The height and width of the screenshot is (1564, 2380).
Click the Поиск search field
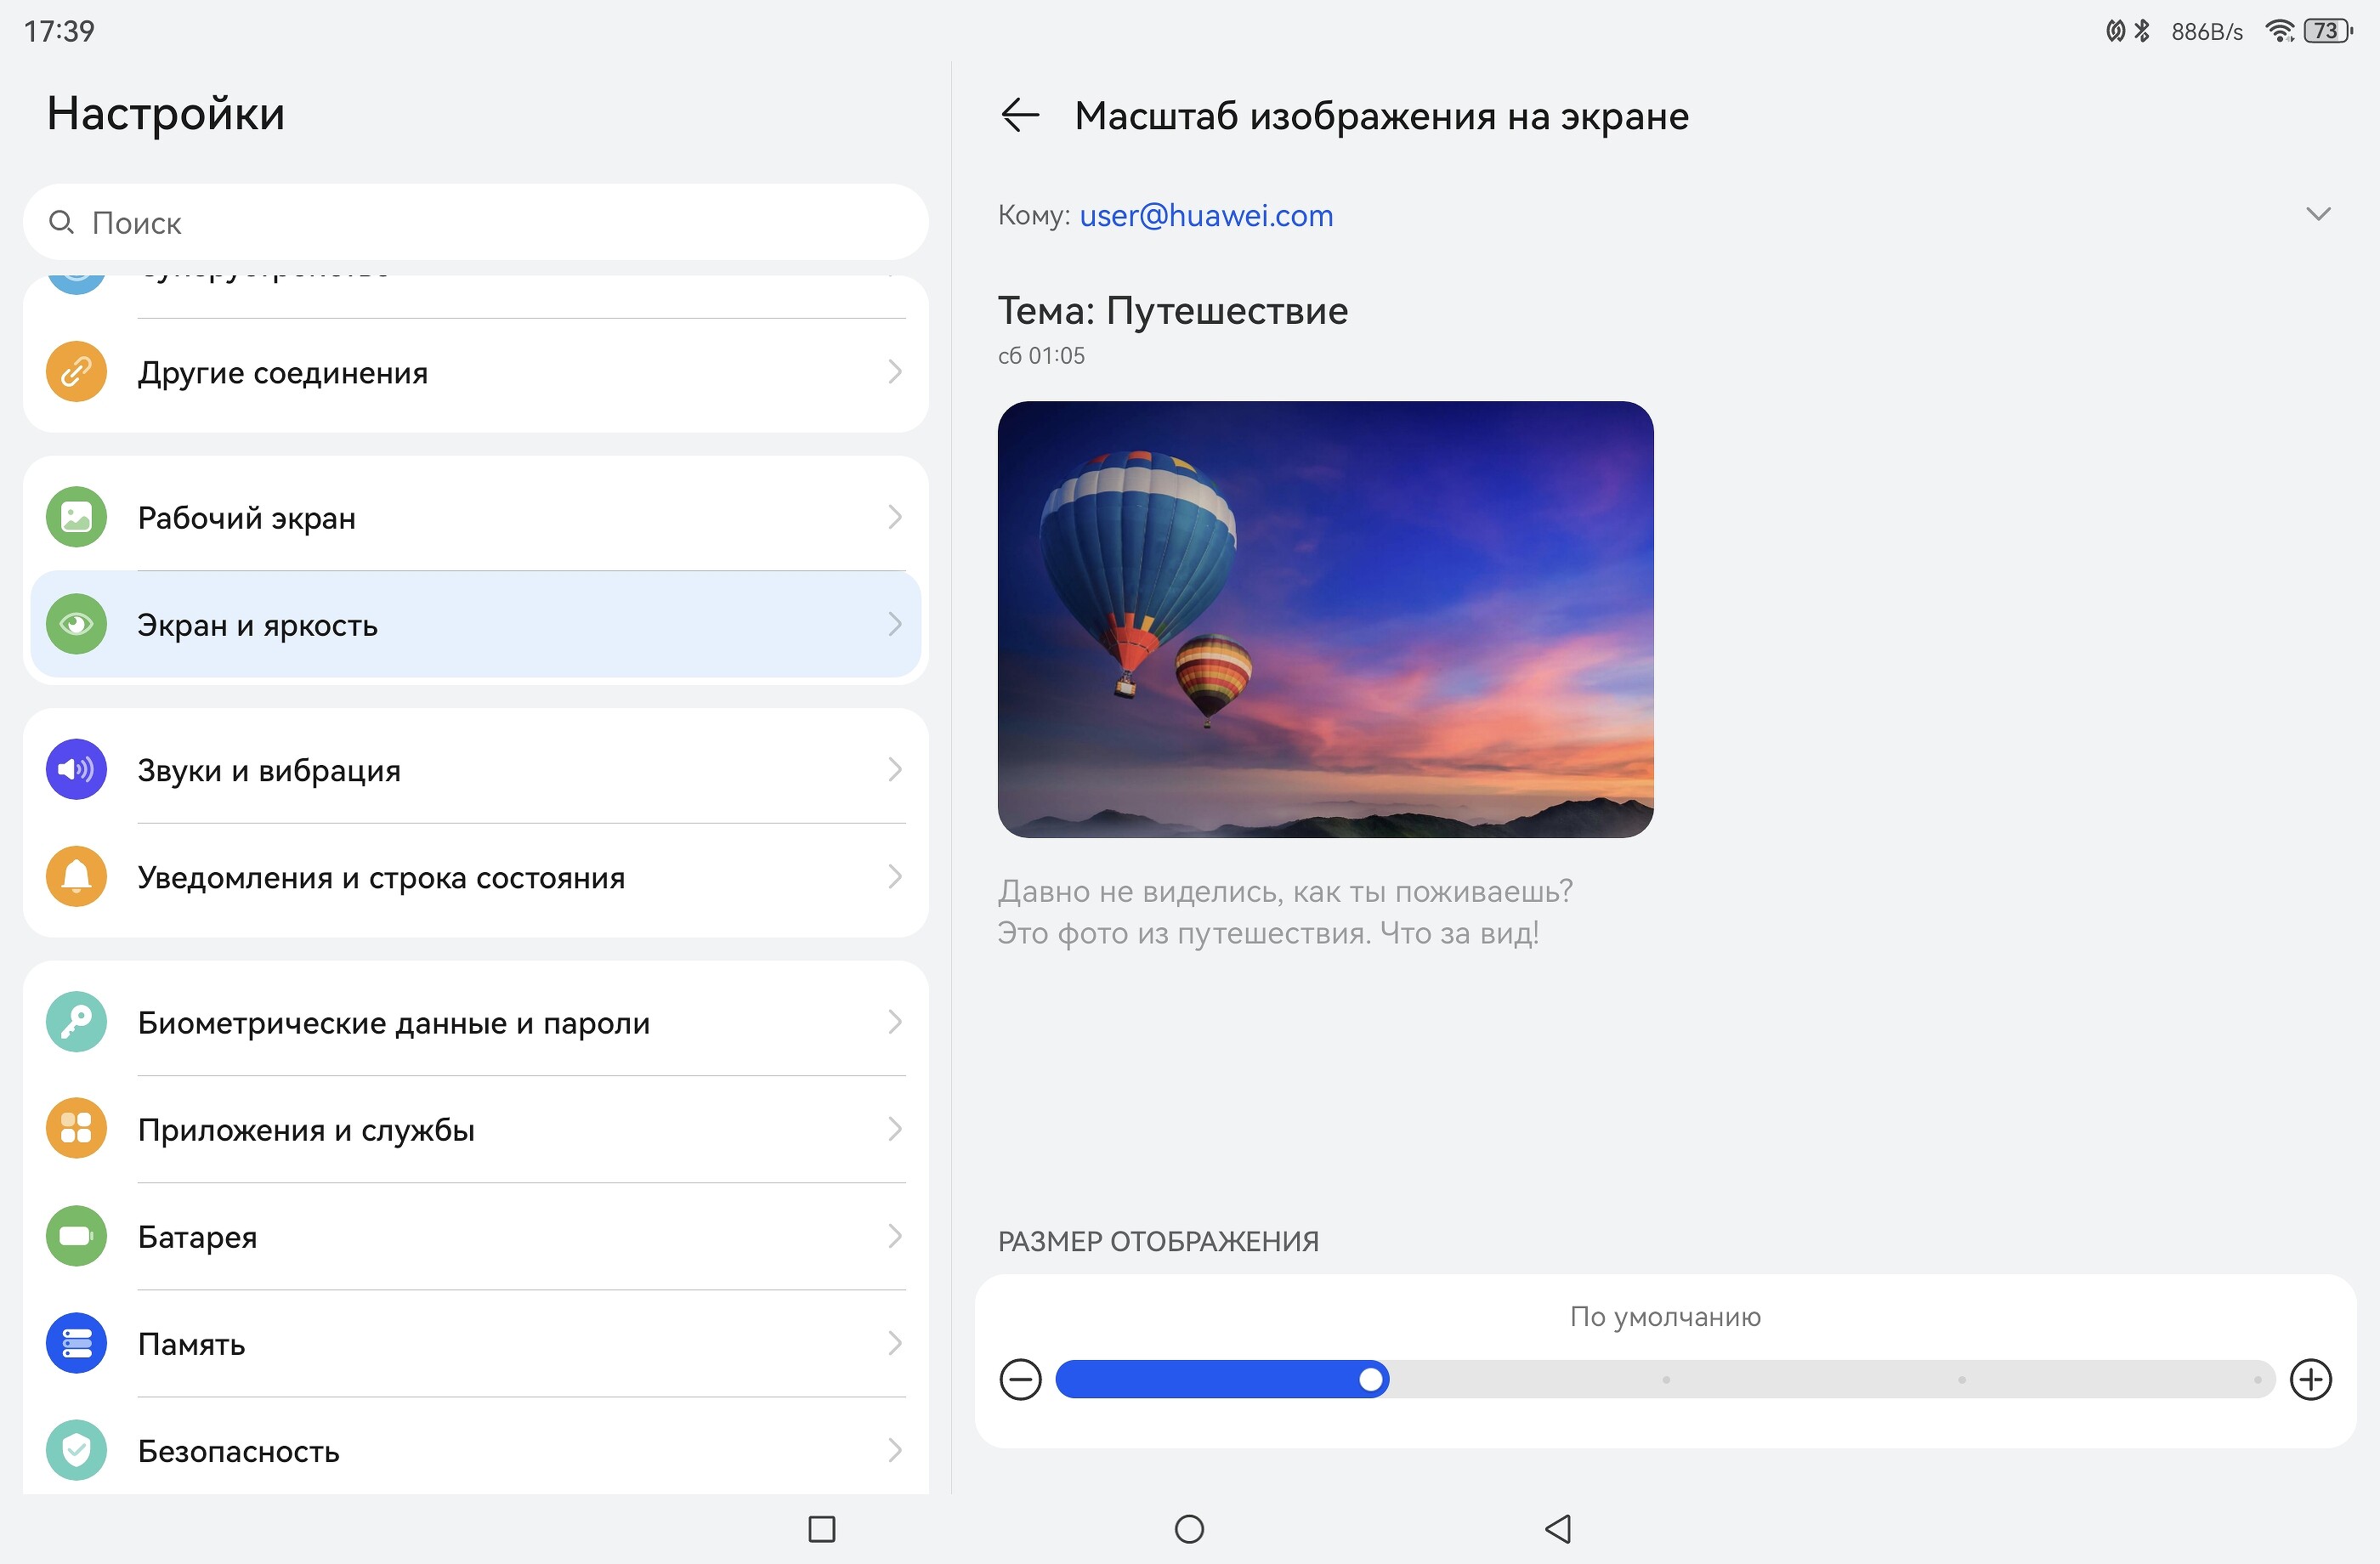tap(475, 222)
